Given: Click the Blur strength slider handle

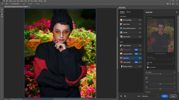Looking at the screenshot, I should [x=160, y=74].
